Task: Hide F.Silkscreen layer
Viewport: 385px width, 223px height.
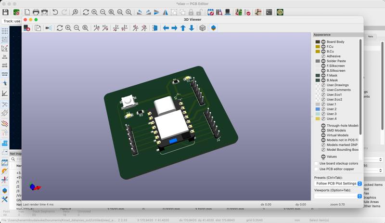Action: click(x=323, y=66)
